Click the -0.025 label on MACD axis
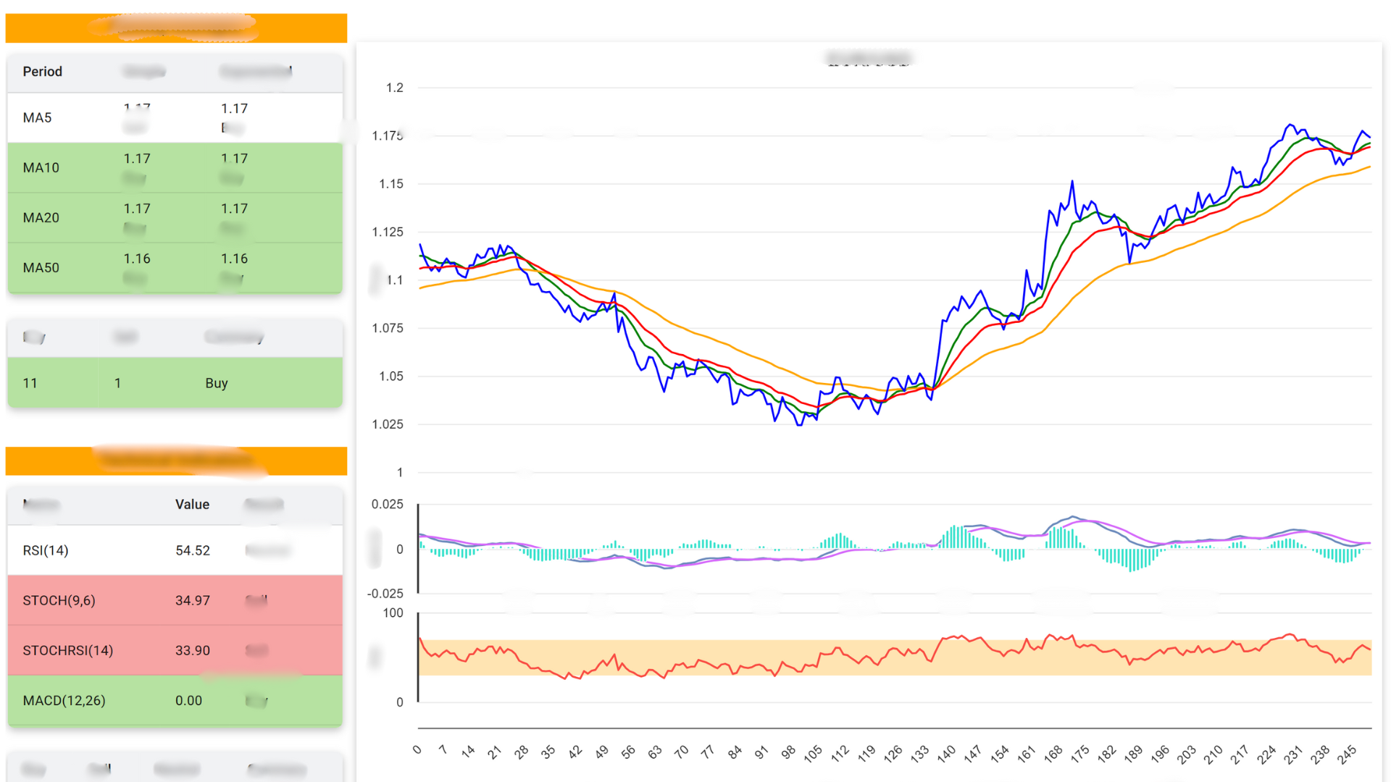 tap(385, 594)
